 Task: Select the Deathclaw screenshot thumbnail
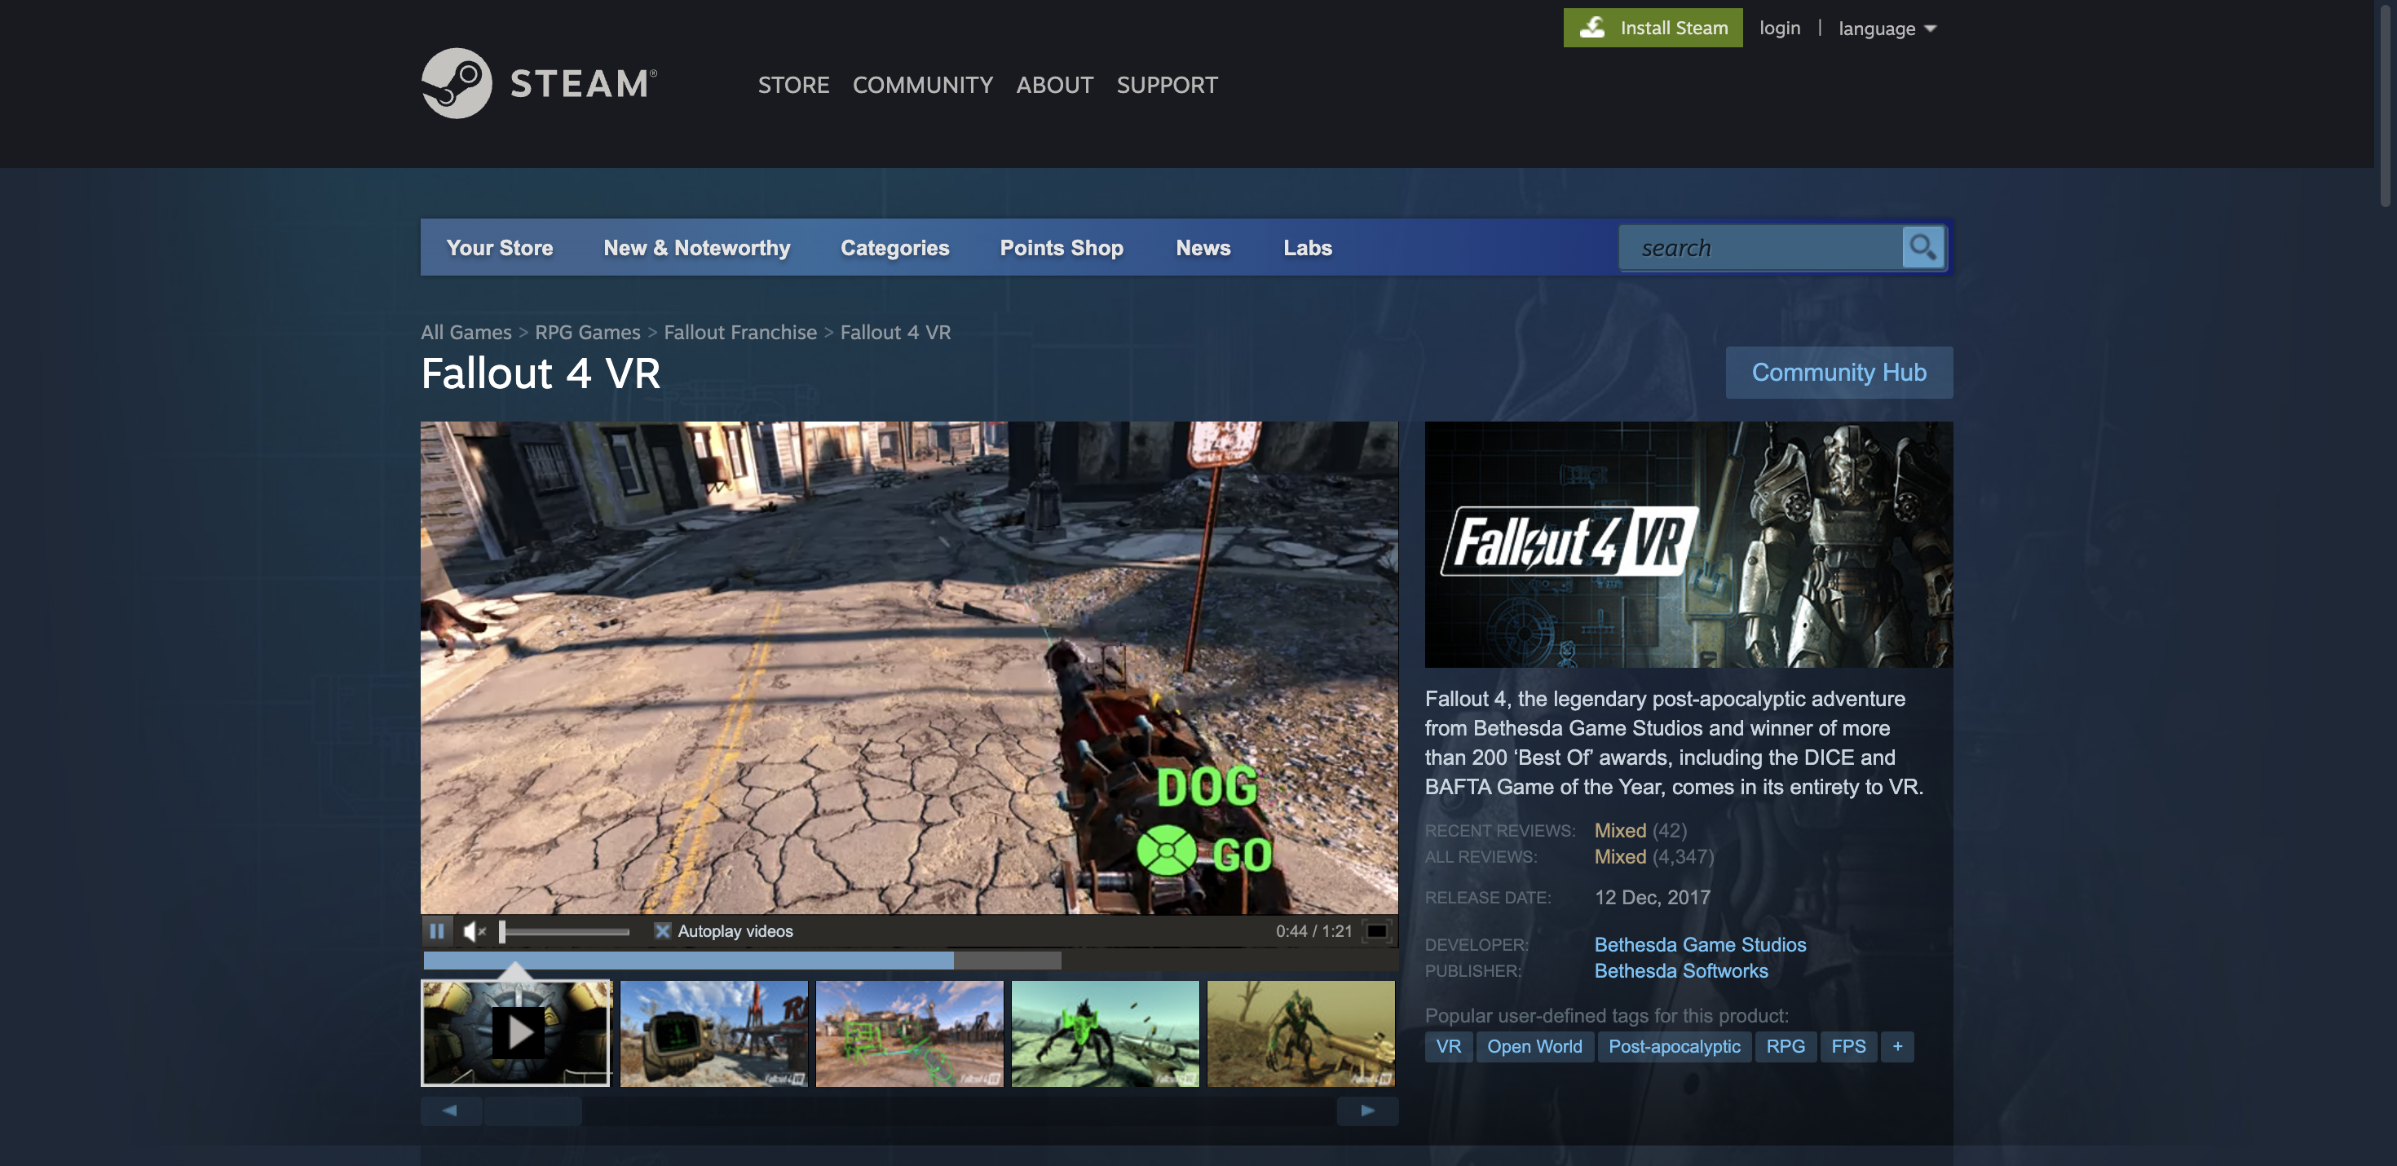[x=1301, y=1033]
